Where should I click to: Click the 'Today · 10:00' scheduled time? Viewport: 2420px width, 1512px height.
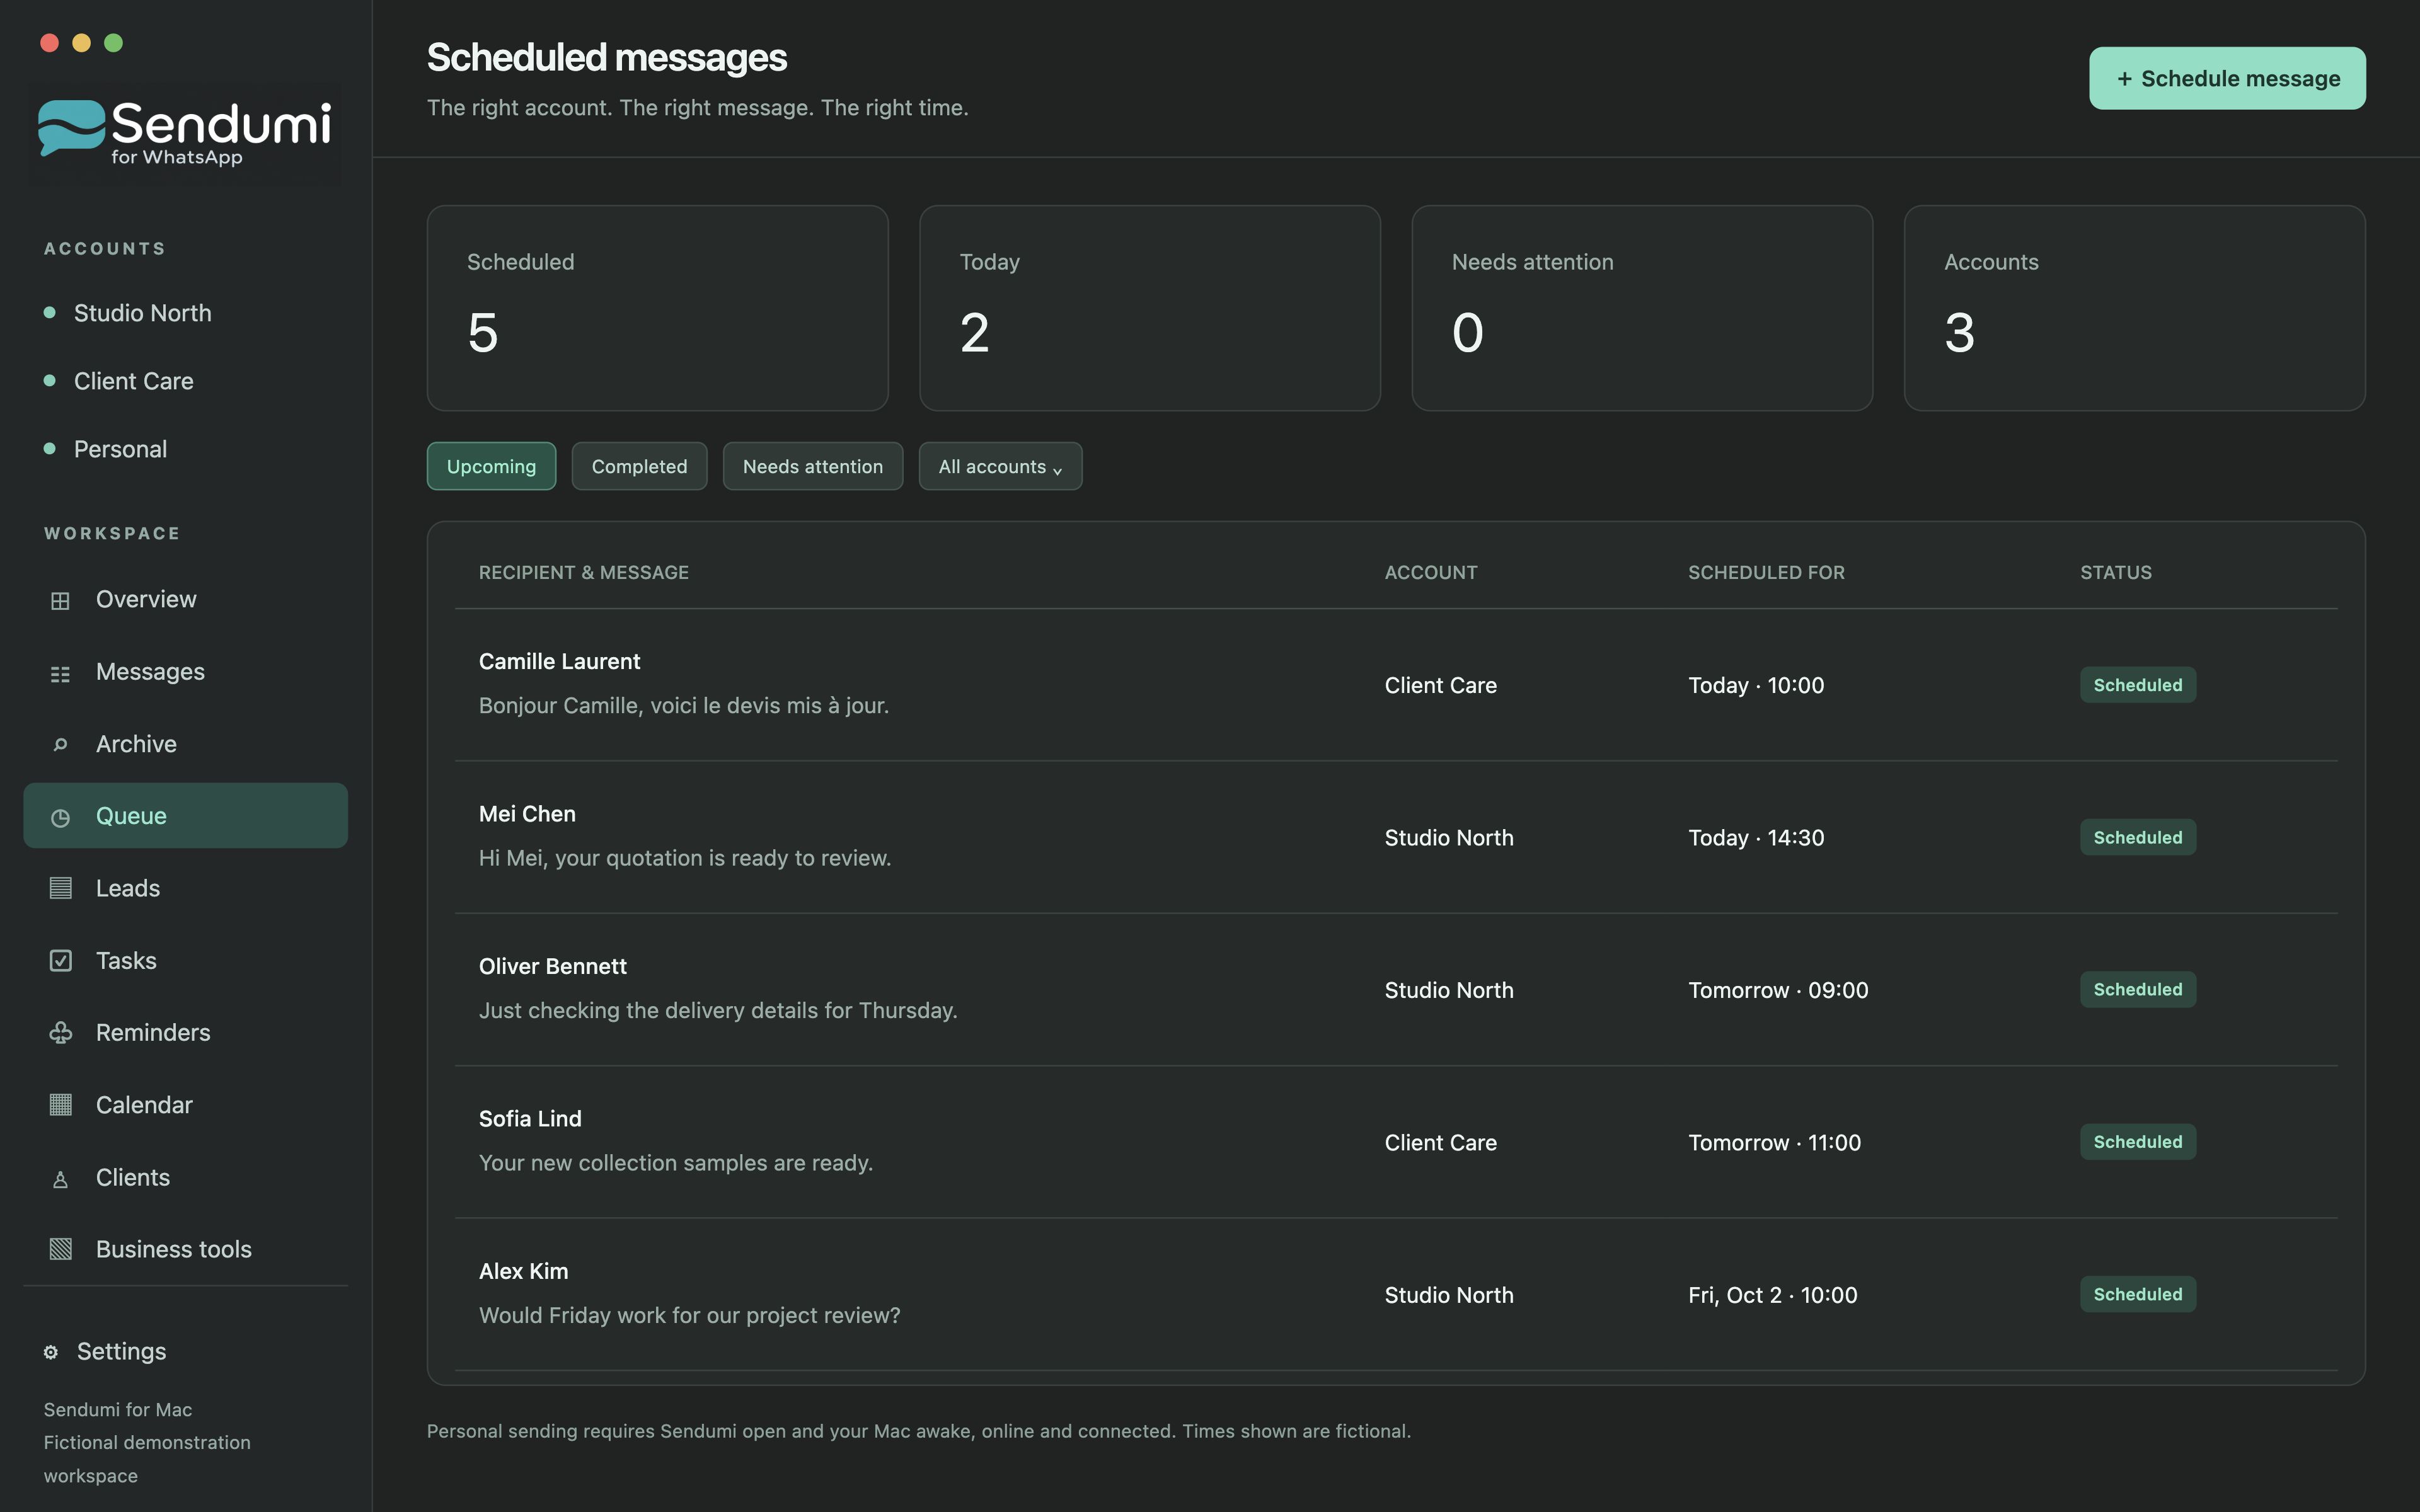tap(1756, 685)
